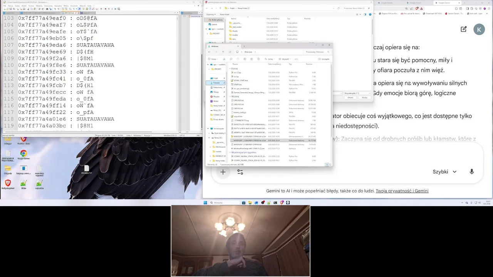Click the Windows Start button on taskbar
The width and height of the screenshot is (493, 277).
[205, 202]
